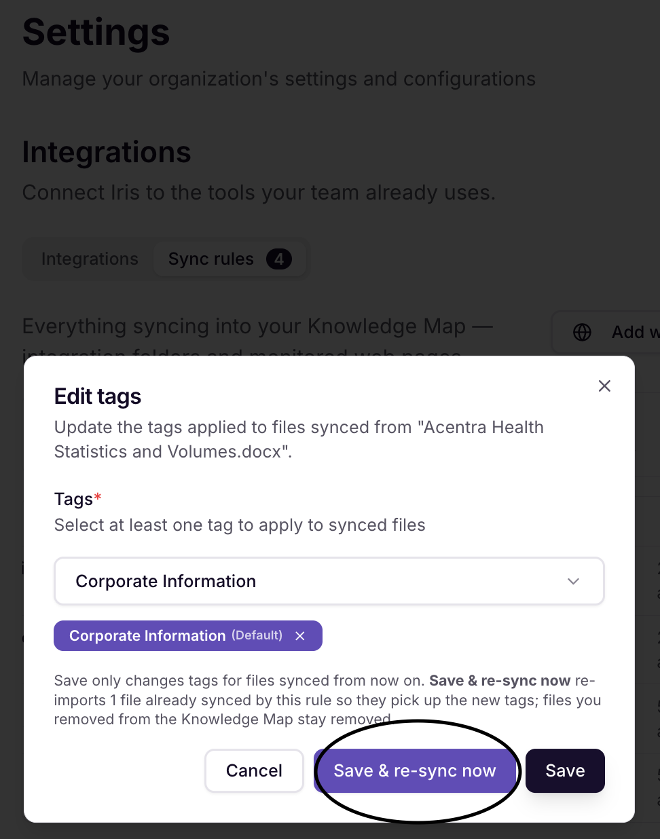Click the Cancel button
The image size is (660, 839).
tap(254, 770)
